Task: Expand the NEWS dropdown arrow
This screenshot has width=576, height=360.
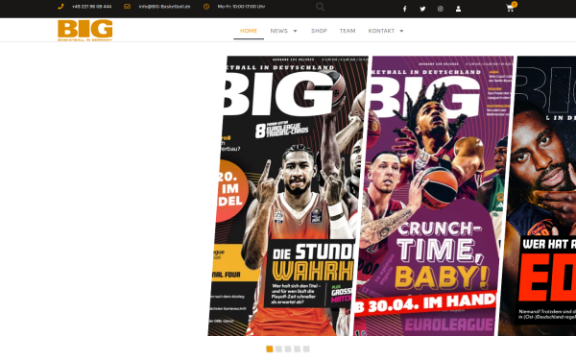Action: coord(295,31)
